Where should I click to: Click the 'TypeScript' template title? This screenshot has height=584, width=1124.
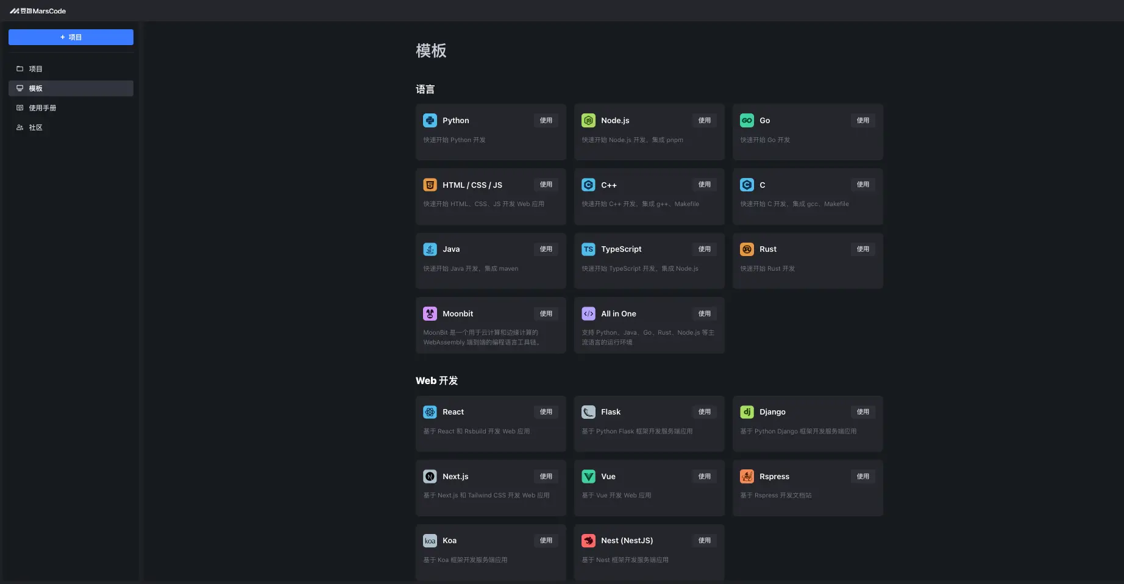621,249
